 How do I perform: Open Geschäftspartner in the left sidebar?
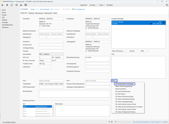7,25
